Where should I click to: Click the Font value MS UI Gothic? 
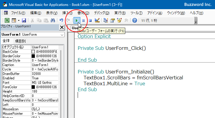[42, 83]
